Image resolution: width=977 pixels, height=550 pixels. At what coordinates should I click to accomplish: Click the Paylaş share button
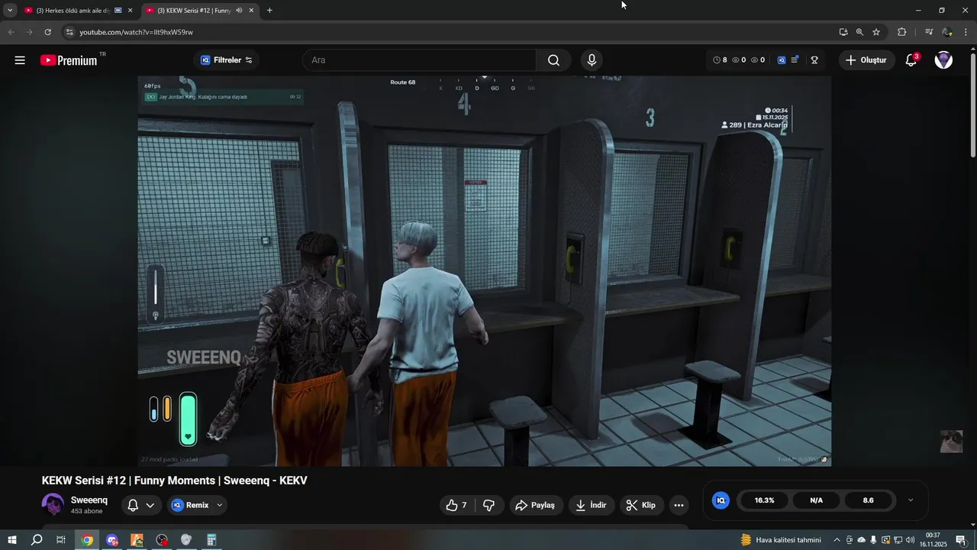pos(536,505)
